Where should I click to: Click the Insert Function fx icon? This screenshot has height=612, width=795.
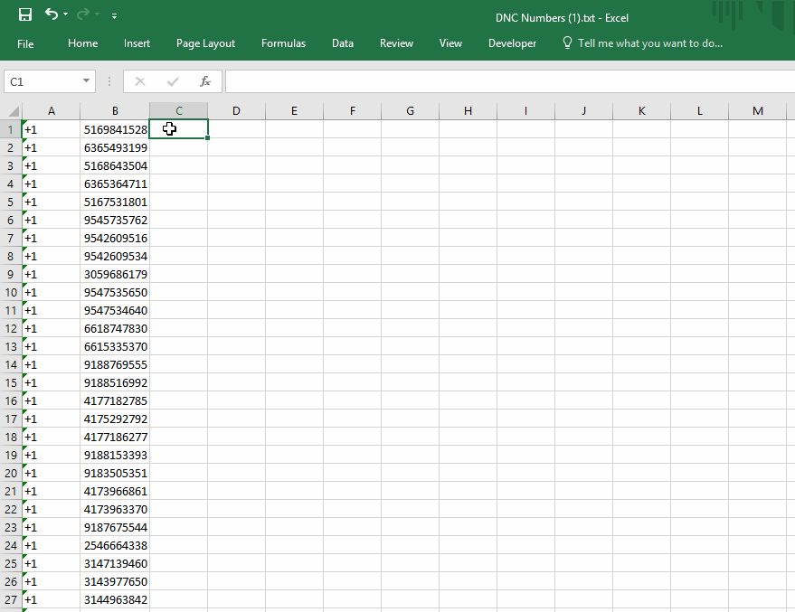tap(204, 81)
